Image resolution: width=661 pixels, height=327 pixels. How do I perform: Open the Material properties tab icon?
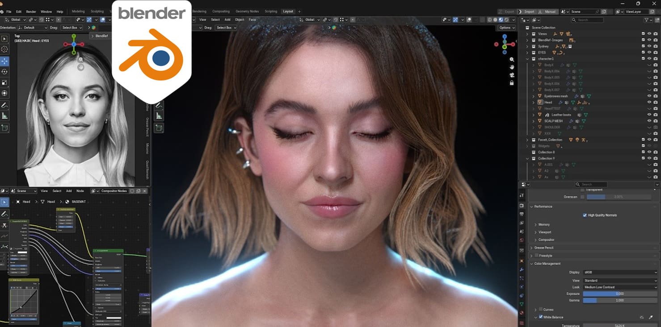[521, 313]
